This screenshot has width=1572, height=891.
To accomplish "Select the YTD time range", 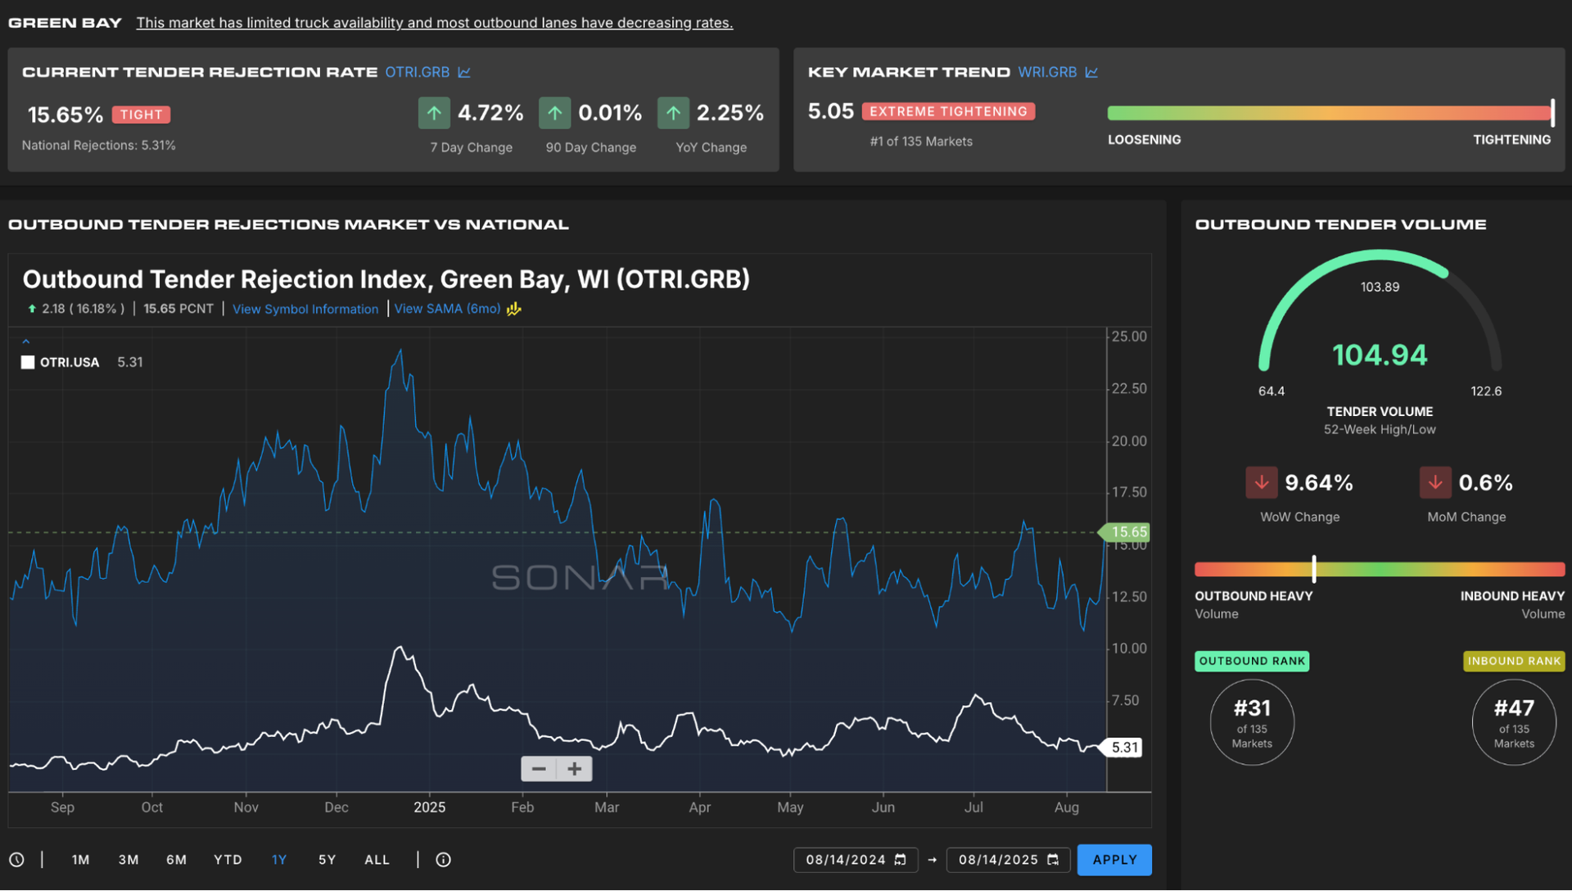I will pos(228,860).
